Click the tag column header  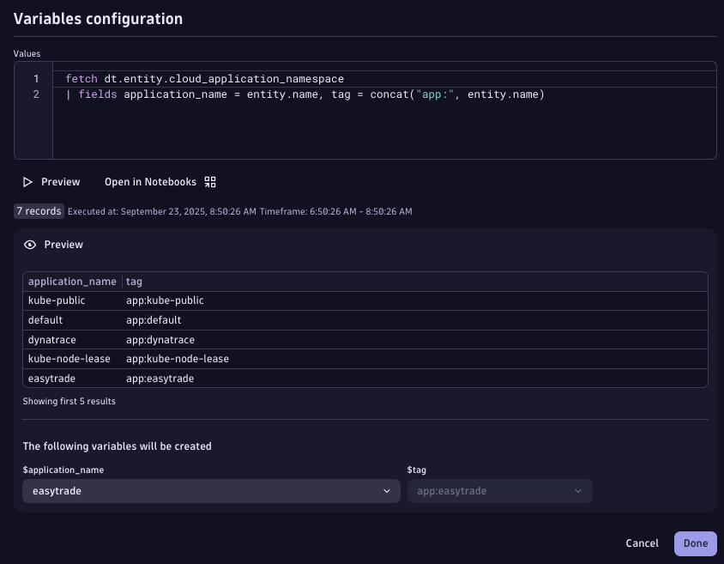(x=135, y=282)
